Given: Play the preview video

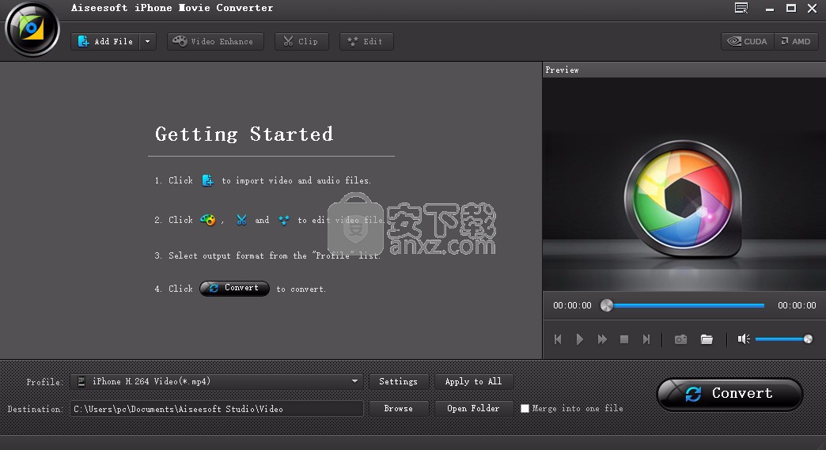Looking at the screenshot, I should [579, 339].
